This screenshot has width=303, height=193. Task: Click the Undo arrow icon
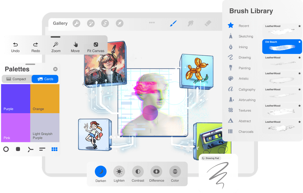[x=15, y=45]
